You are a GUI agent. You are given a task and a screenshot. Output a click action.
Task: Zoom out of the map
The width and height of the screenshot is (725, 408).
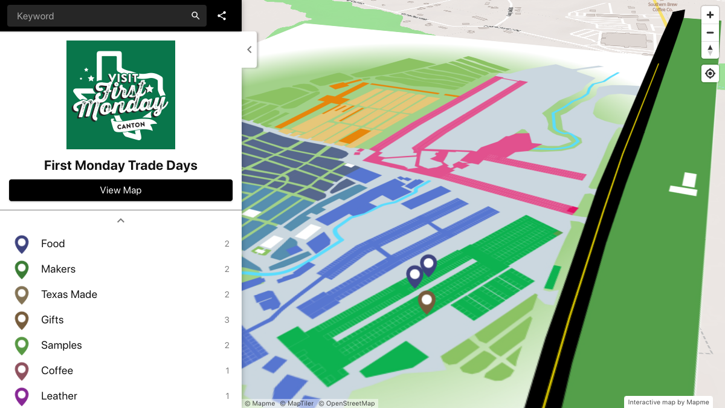pyautogui.click(x=710, y=33)
